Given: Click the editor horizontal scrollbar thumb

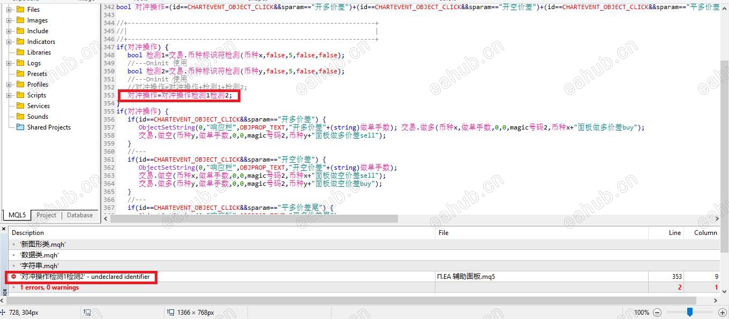Looking at the screenshot, I should 254,218.
